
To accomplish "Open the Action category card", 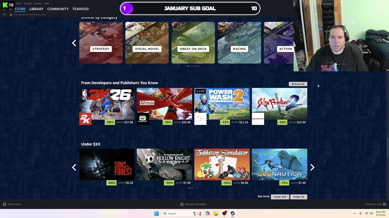I will 279,43.
